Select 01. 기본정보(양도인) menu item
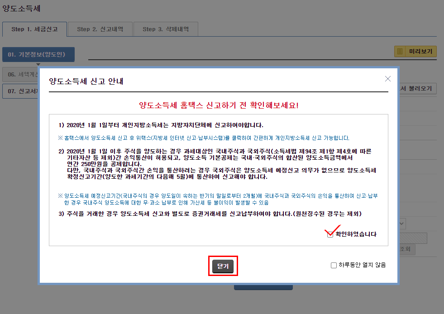444x314 pixels. [38, 54]
